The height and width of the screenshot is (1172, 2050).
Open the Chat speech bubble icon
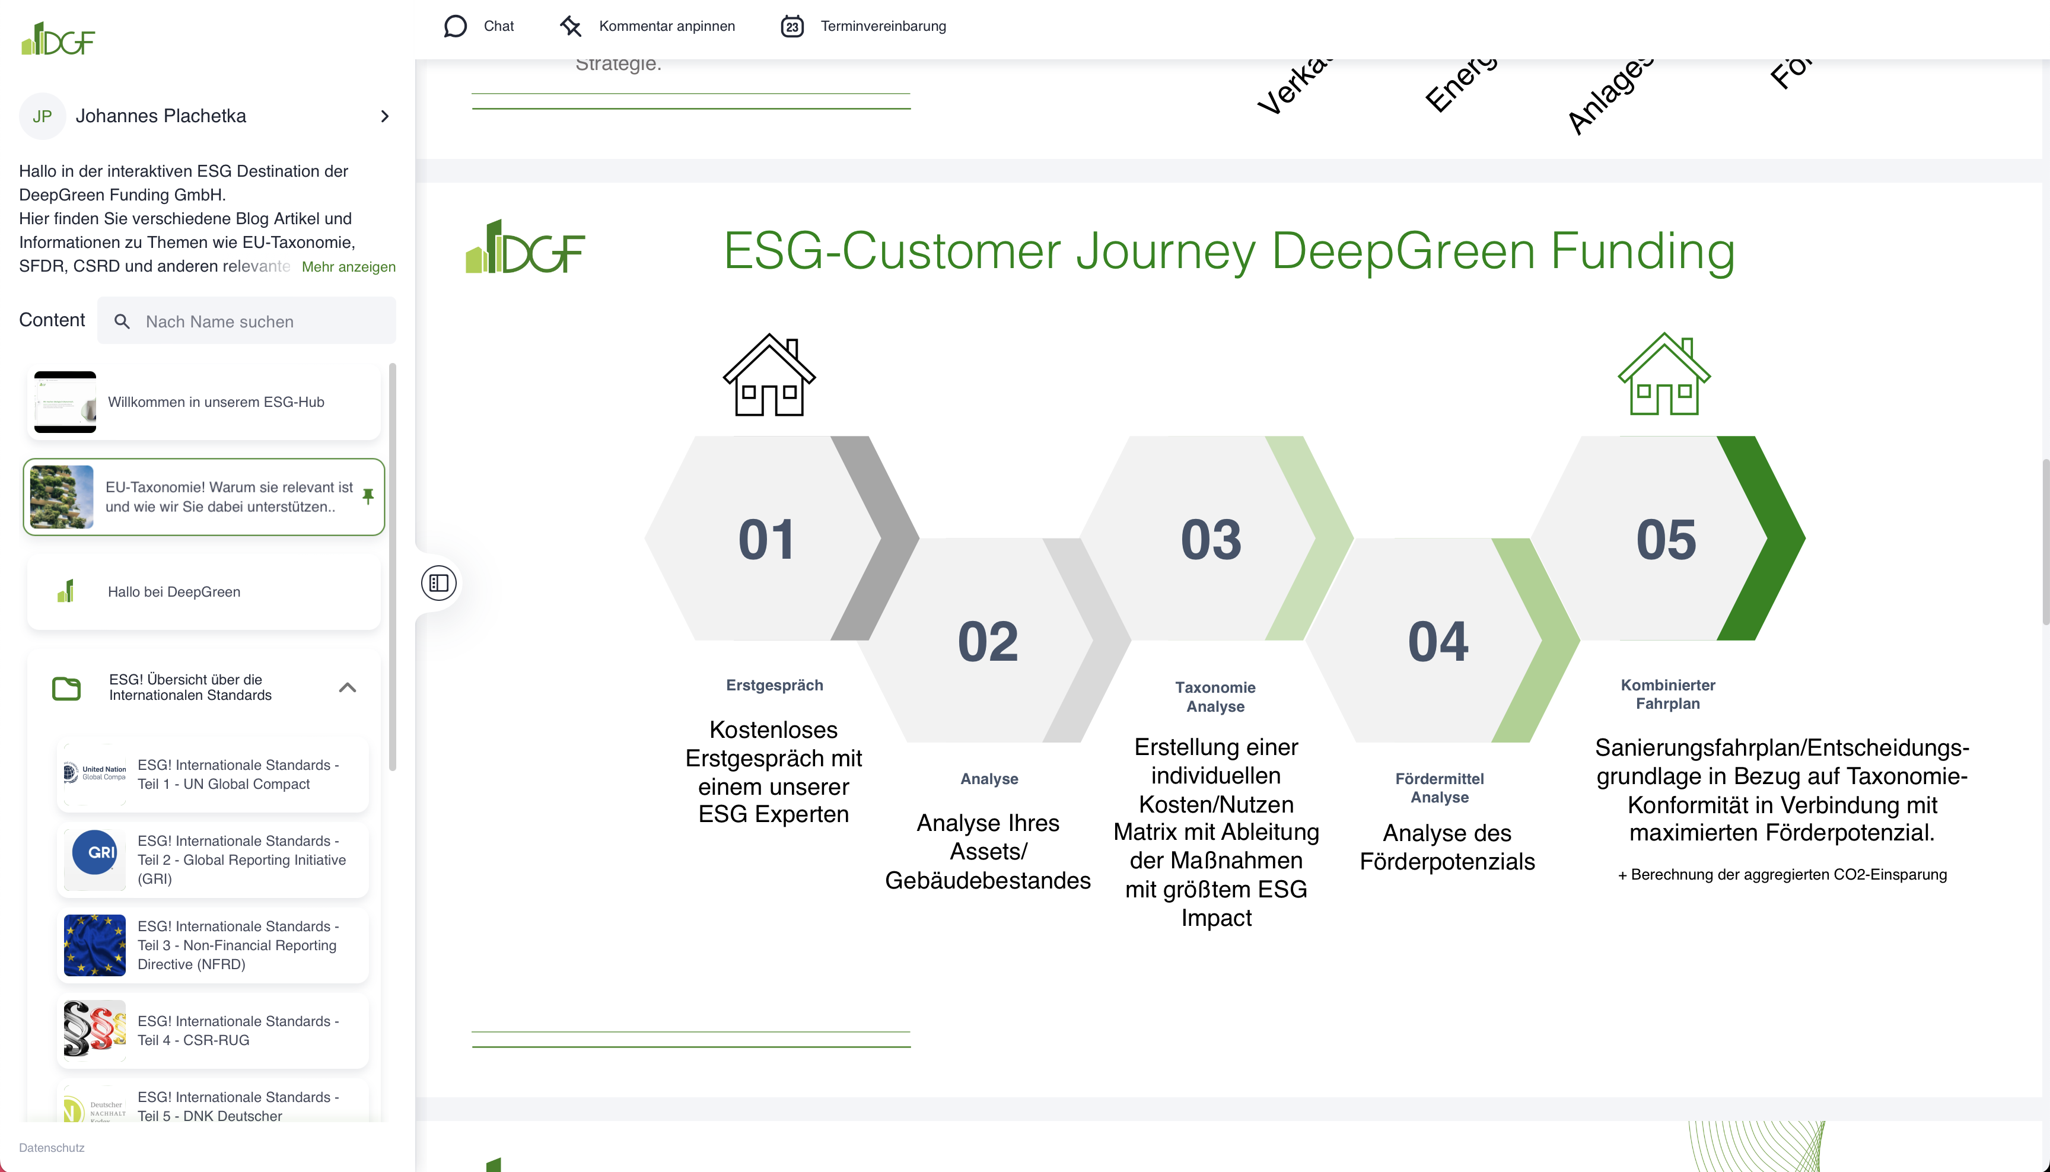[x=455, y=26]
